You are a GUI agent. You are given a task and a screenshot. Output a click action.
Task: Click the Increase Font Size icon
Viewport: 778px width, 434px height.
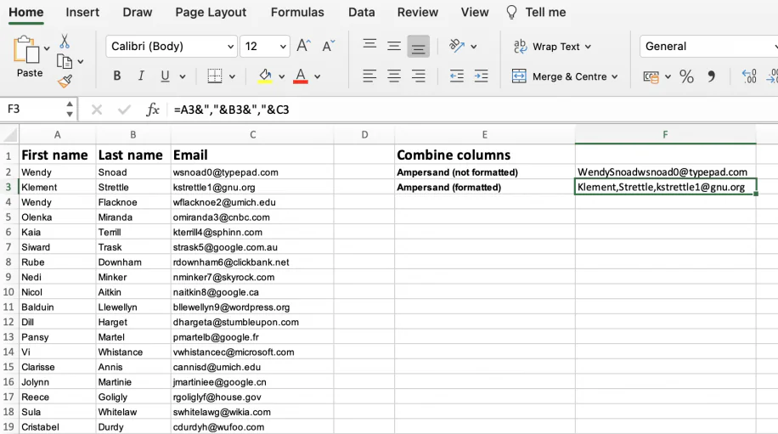point(303,46)
